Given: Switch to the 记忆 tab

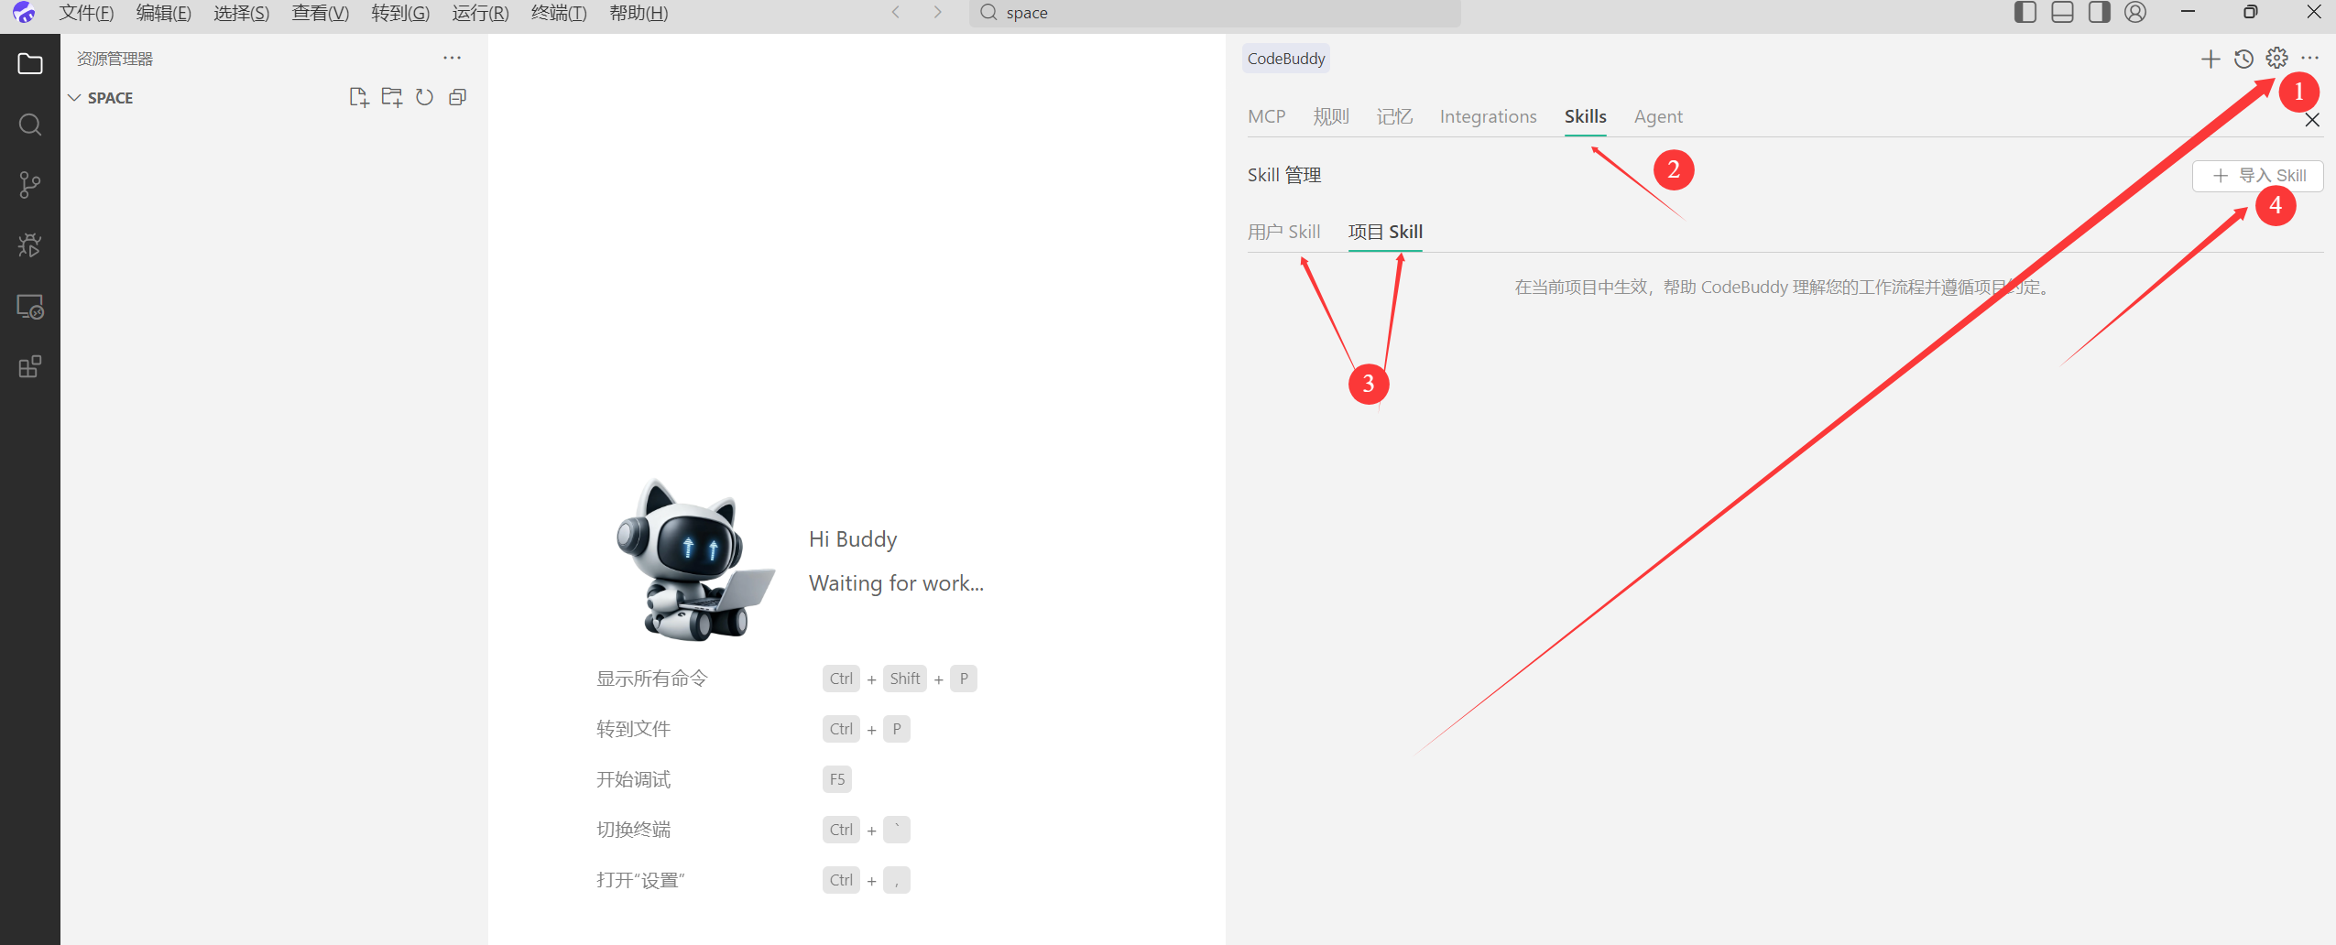Looking at the screenshot, I should pyautogui.click(x=1394, y=116).
